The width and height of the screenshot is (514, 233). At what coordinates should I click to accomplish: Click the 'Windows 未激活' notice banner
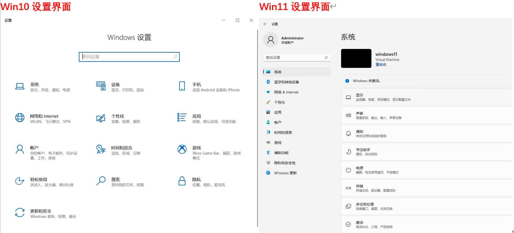427,81
